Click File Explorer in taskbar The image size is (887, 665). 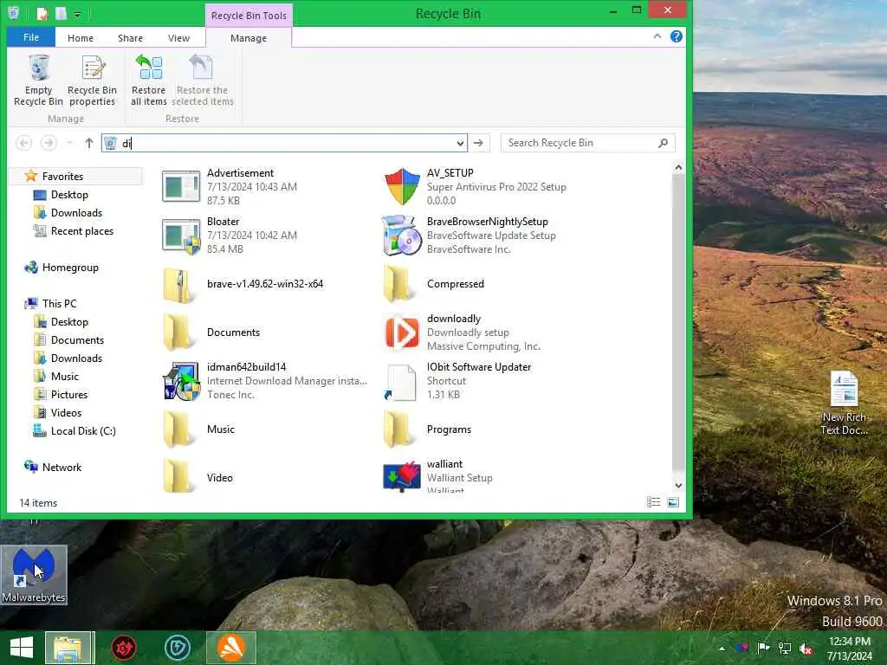[68, 648]
